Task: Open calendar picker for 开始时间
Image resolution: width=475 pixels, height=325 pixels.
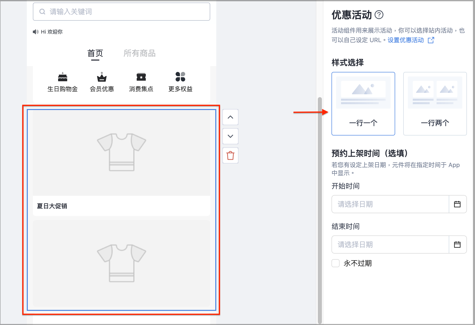Action: pyautogui.click(x=457, y=204)
